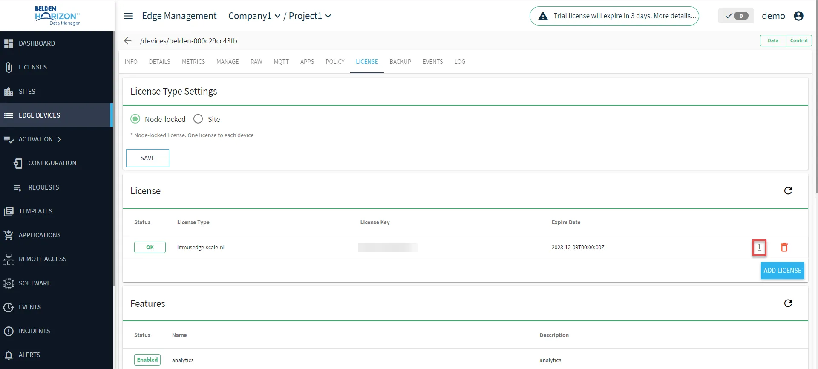
Task: Open the LOG tab
Action: click(460, 62)
